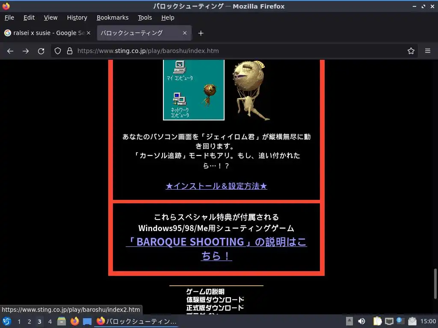Image resolution: width=438 pixels, height=328 pixels.
Task: Open the file manager taskbar icon
Action: (x=62, y=321)
